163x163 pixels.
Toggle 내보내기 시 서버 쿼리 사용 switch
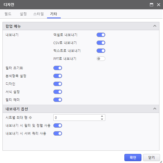58,133
